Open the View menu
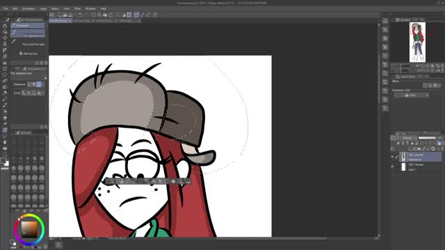 [67, 9]
